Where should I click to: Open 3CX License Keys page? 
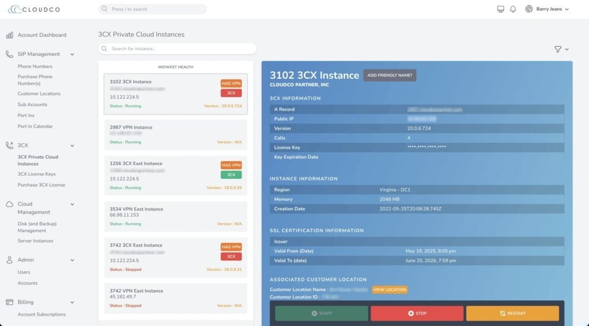[x=36, y=174]
